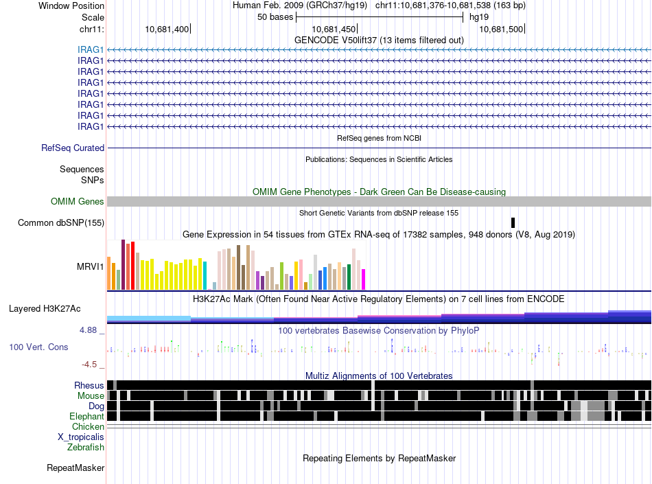Click the Mouse species label
Image resolution: width=652 pixels, height=484 pixels.
click(x=91, y=396)
